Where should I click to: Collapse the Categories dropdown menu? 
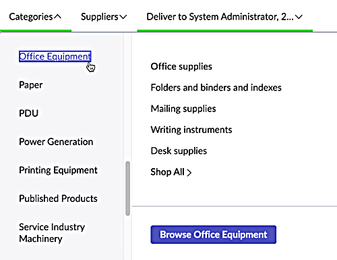click(35, 17)
